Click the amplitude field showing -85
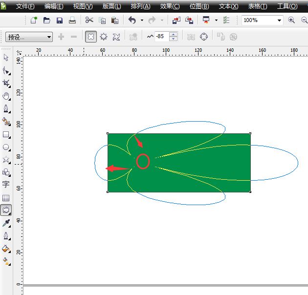This screenshot has width=308, height=295. (x=161, y=37)
